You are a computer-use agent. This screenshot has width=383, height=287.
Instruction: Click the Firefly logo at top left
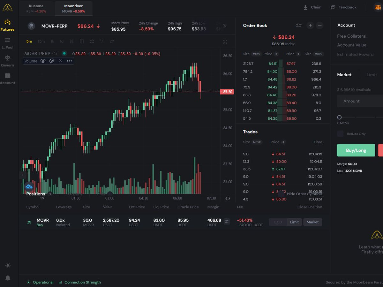click(7, 7)
